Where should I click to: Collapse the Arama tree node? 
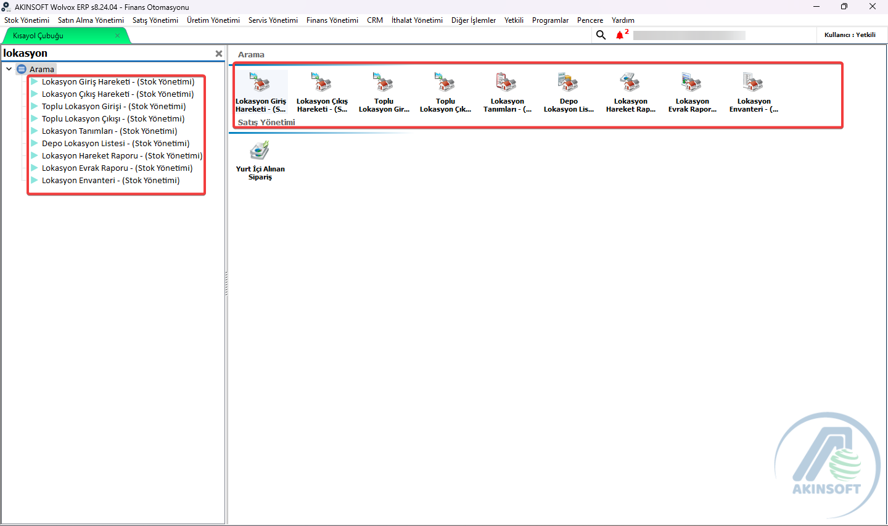9,69
